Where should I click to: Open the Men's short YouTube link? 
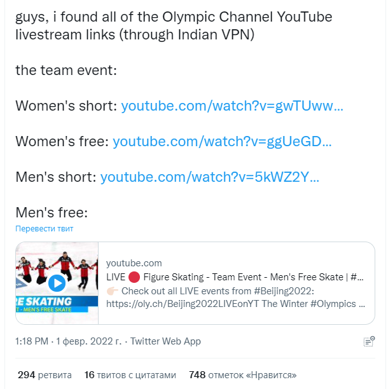(210, 177)
